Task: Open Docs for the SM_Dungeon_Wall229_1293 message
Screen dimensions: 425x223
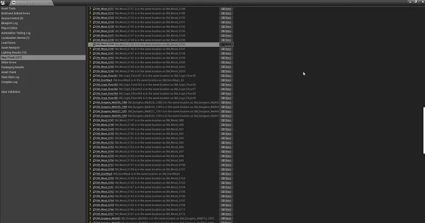Action: 226,116
